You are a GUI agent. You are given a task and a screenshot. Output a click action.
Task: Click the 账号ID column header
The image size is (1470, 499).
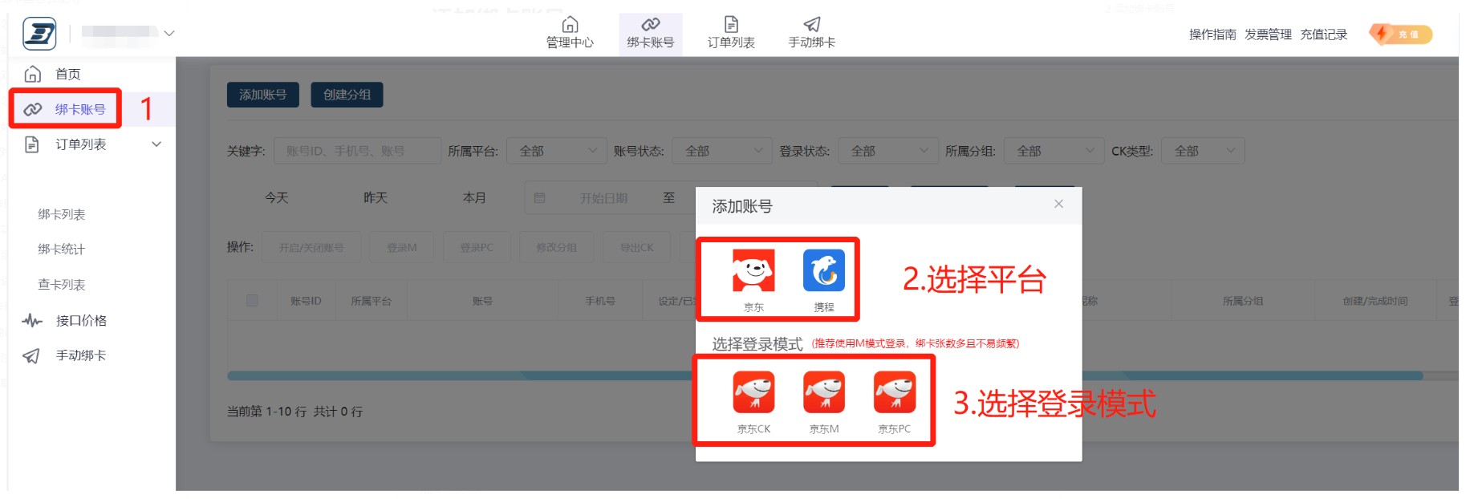(x=306, y=301)
